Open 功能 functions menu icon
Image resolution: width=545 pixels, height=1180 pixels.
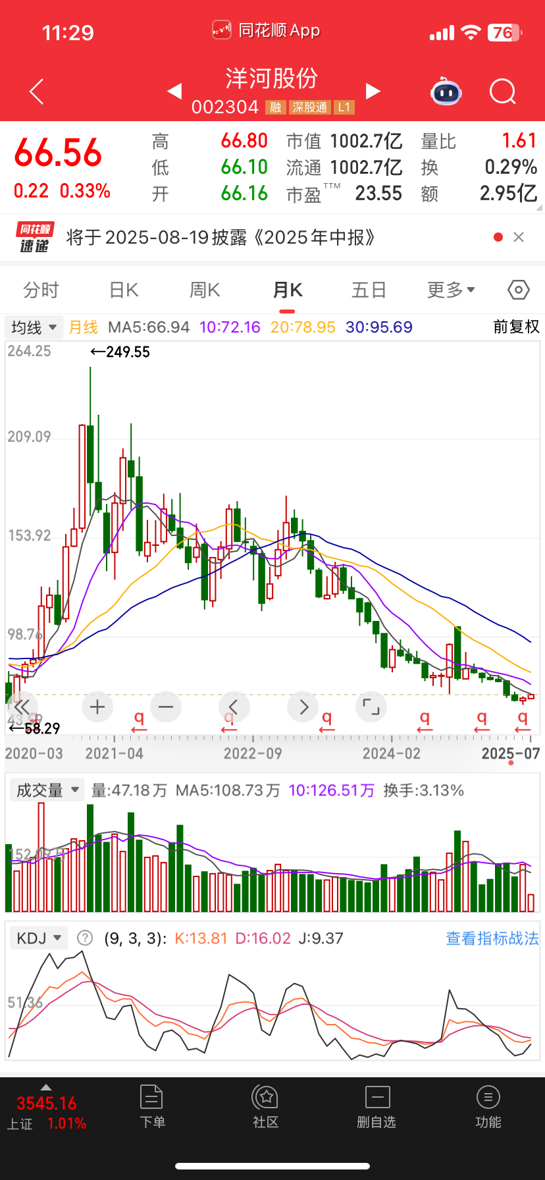488,1107
